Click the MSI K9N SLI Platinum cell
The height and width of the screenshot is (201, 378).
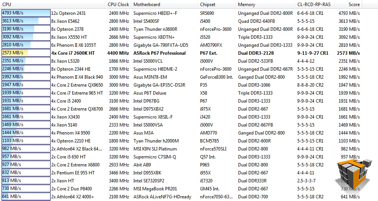[155, 149]
